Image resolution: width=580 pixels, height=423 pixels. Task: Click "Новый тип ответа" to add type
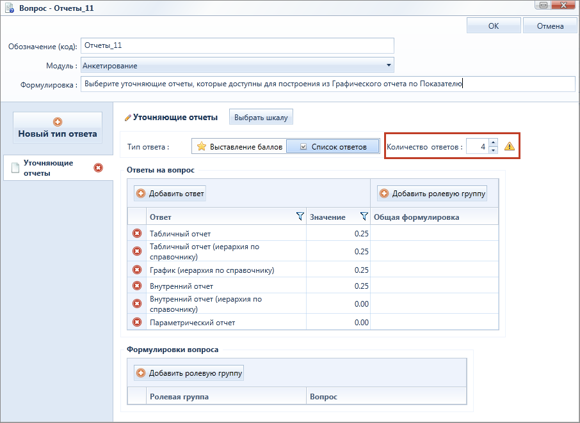(x=58, y=128)
